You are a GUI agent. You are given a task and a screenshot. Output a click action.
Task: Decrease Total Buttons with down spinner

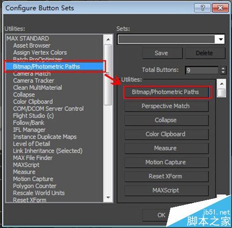coord(223,72)
